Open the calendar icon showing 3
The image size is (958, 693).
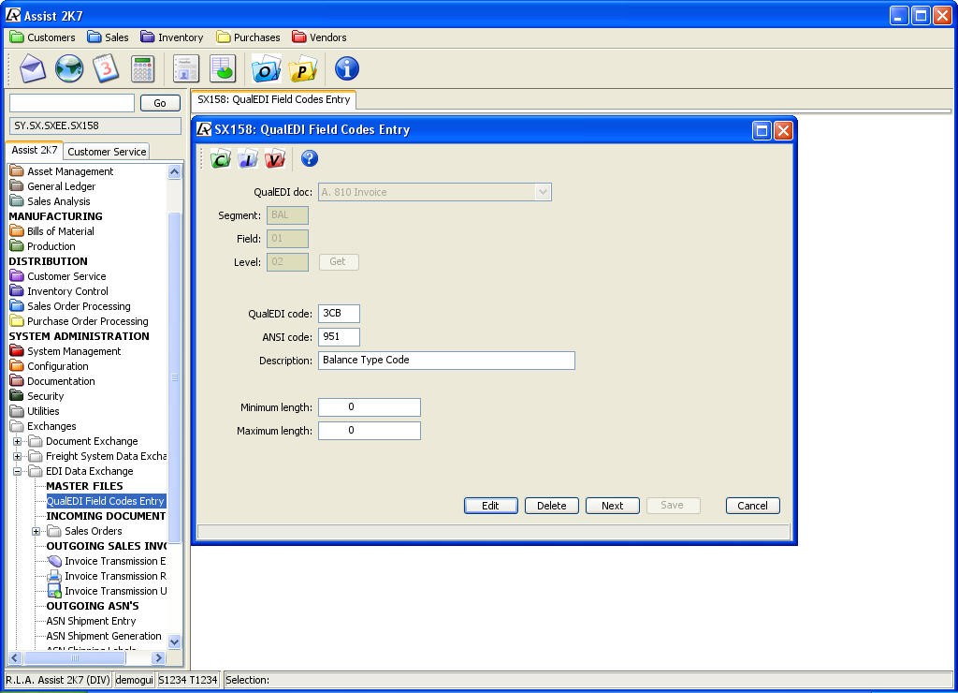point(106,68)
